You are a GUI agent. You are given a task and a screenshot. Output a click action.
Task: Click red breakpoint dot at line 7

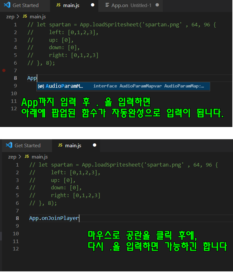(4, 70)
